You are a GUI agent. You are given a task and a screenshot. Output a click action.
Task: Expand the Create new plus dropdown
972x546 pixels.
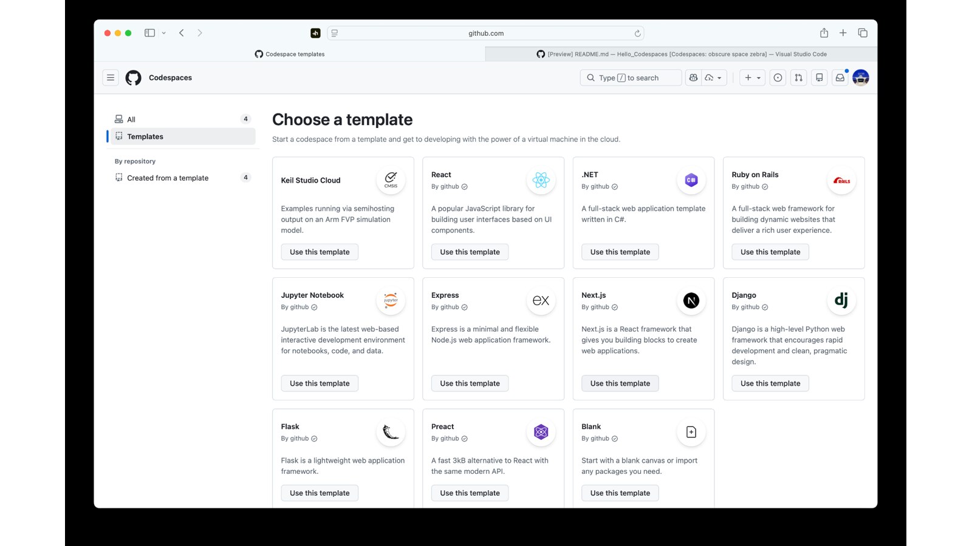752,78
